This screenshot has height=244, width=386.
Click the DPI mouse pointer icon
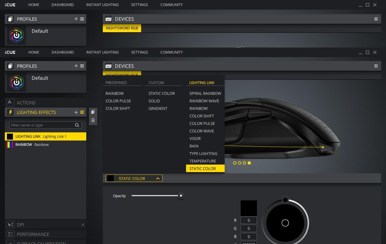[10, 225]
